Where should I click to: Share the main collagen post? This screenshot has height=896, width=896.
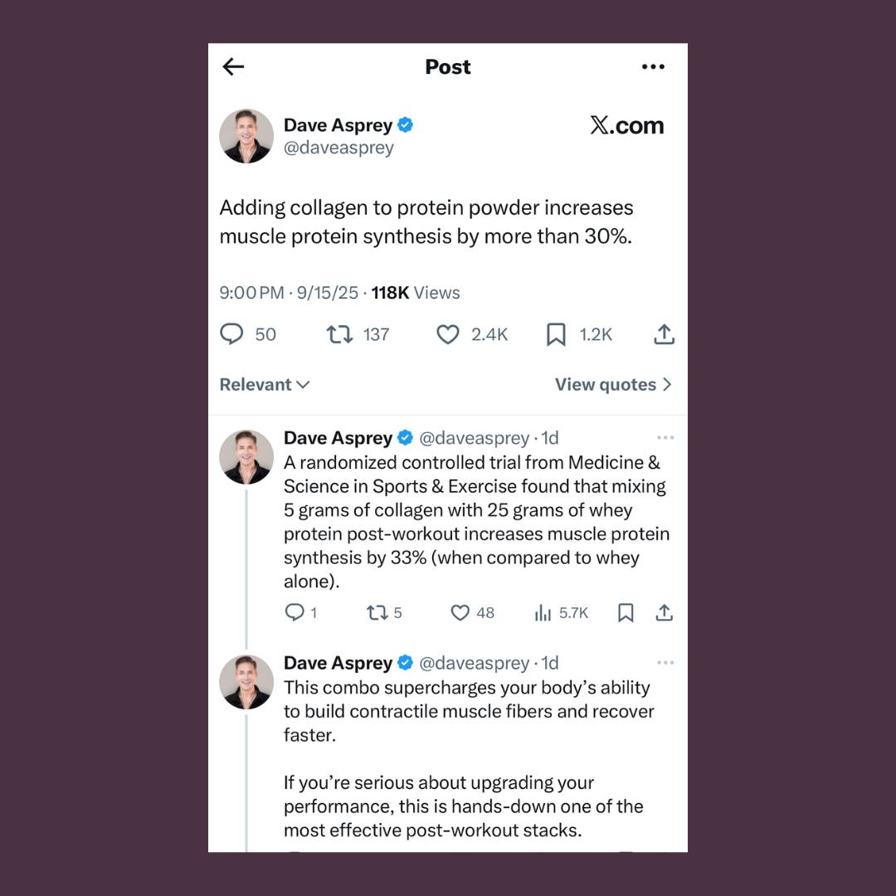(x=664, y=334)
